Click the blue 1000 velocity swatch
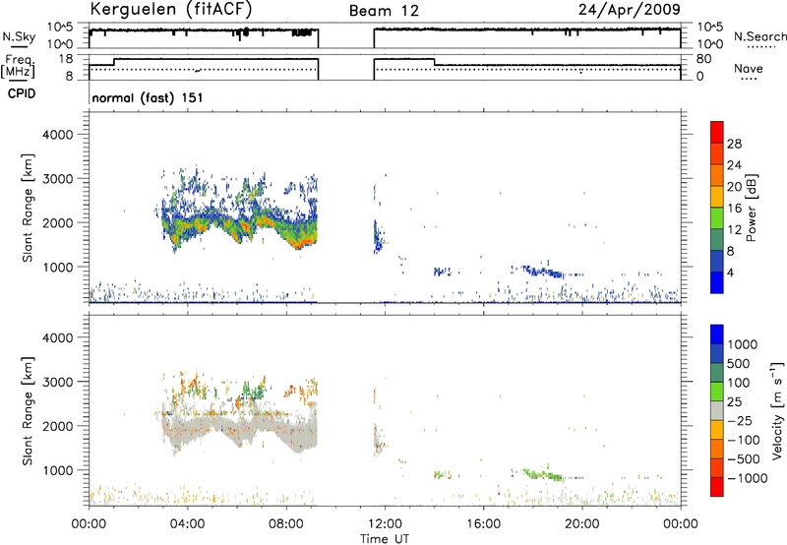The image size is (787, 545). (717, 334)
